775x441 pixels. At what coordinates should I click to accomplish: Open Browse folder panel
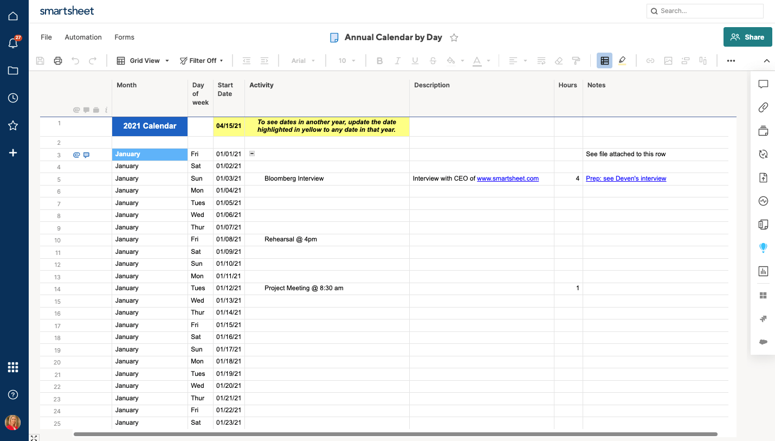pyautogui.click(x=14, y=71)
